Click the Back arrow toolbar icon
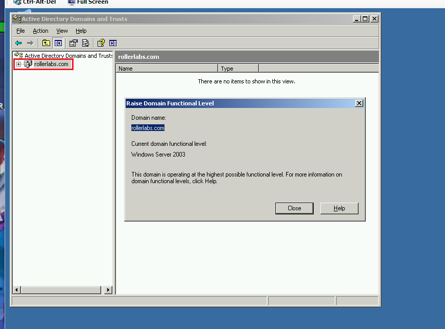This screenshot has width=445, height=329. click(18, 43)
